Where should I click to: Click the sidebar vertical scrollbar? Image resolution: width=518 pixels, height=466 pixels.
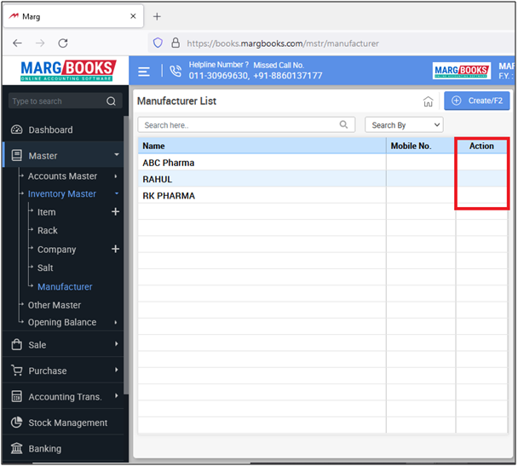point(126,255)
